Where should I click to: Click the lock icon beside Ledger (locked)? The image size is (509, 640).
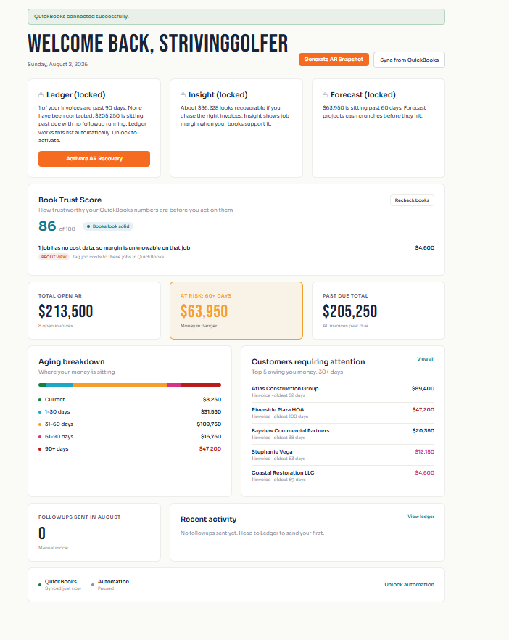41,94
